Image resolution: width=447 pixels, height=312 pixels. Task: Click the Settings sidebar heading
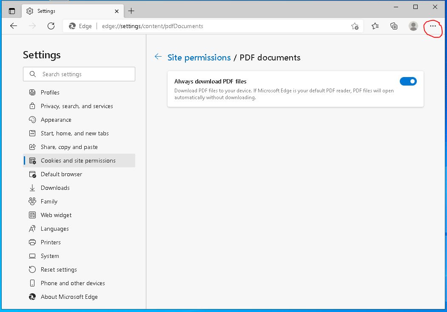42,55
